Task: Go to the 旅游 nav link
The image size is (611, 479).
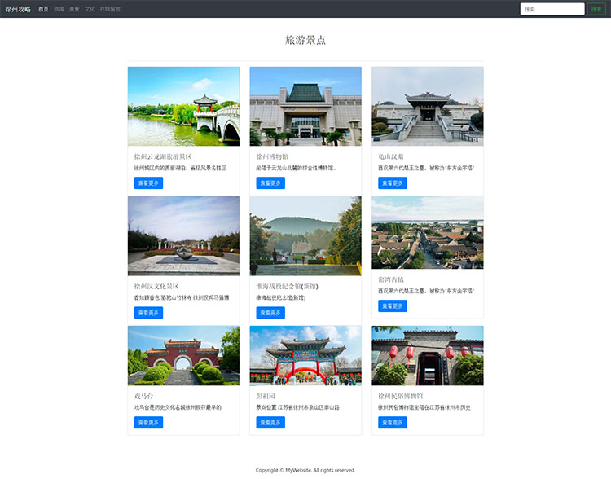Action: pyautogui.click(x=59, y=9)
